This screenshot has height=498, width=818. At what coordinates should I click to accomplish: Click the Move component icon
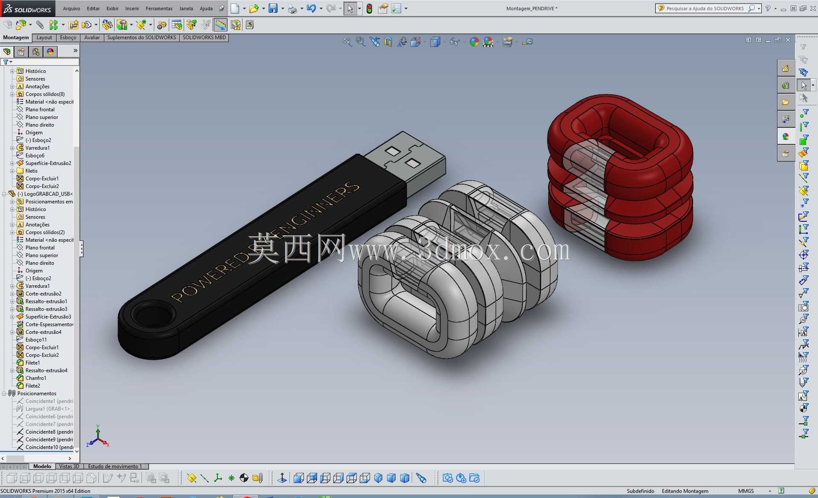[x=87, y=25]
